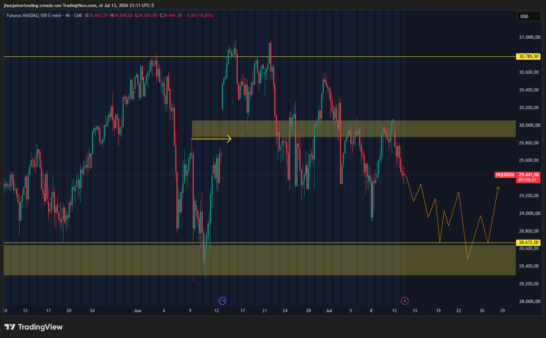
Task: Click the USD currency button
Action: 529,16
